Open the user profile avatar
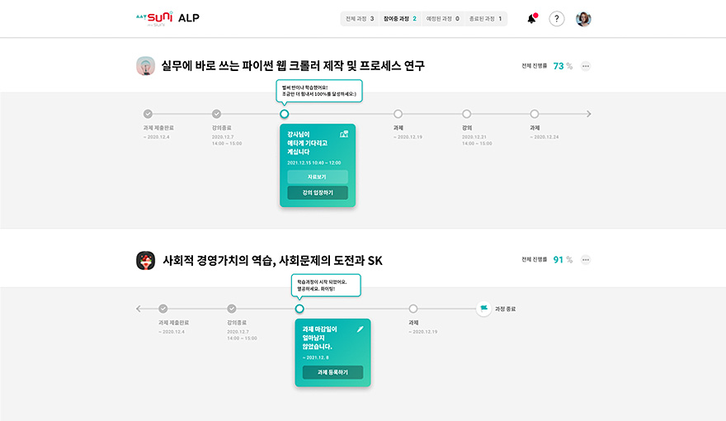Viewport: 726px width, 421px height. pos(583,19)
